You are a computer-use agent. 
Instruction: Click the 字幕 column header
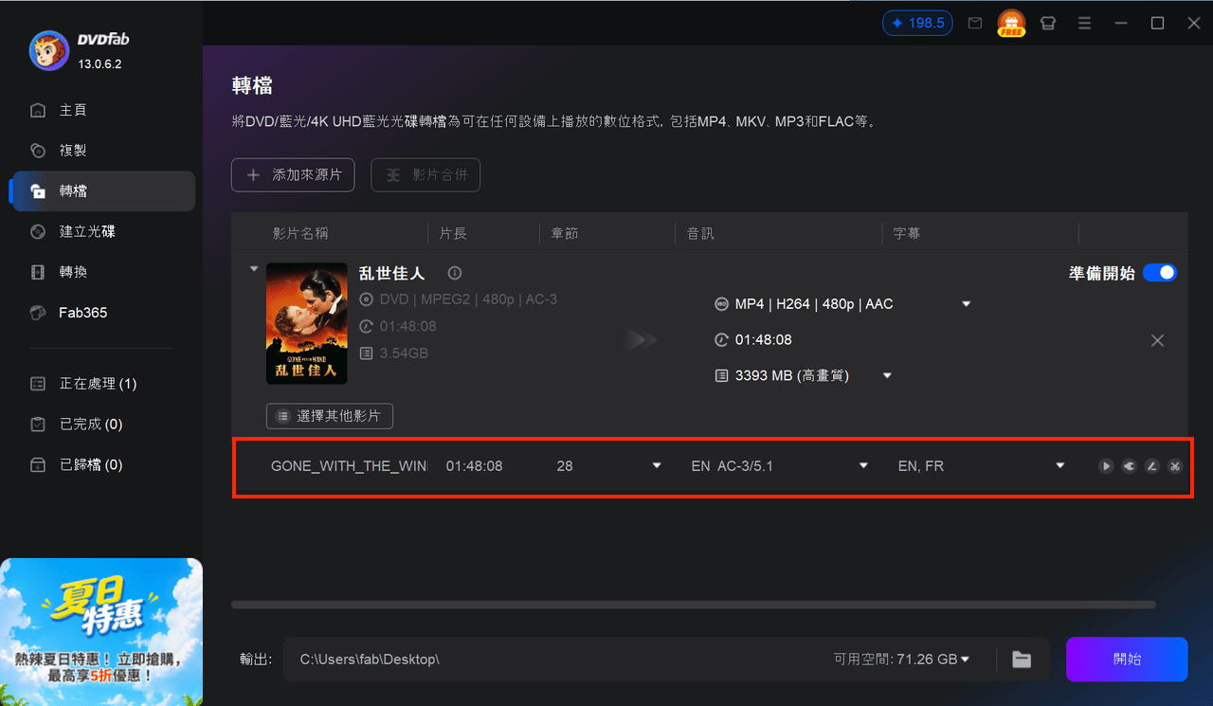click(x=907, y=233)
